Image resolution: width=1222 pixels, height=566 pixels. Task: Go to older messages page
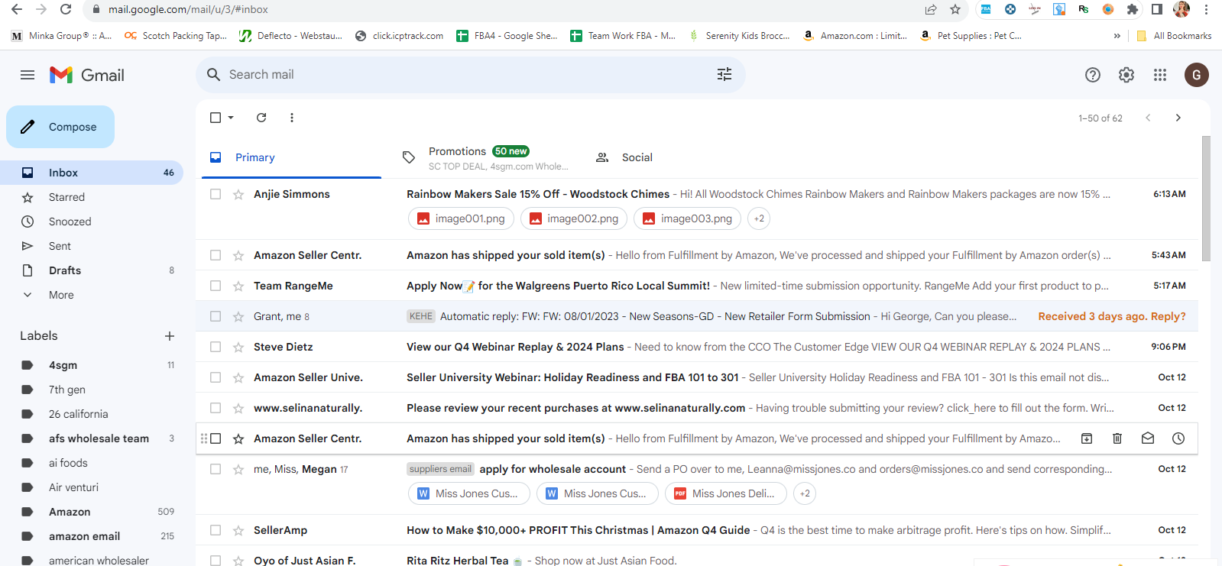pyautogui.click(x=1178, y=118)
